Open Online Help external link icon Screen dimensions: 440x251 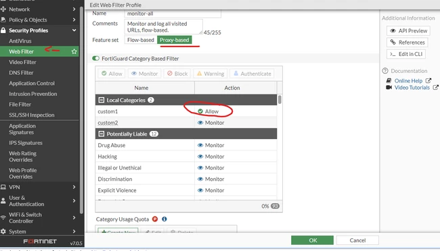[428, 80]
